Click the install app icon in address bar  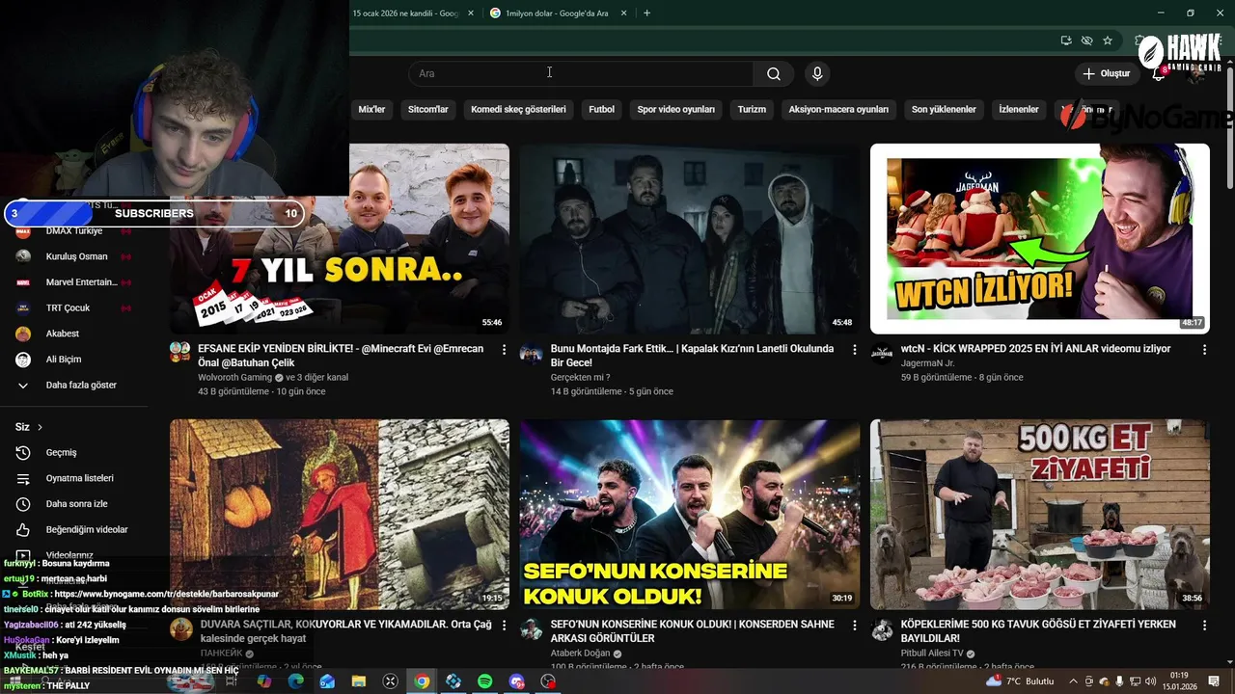pyautogui.click(x=1065, y=40)
